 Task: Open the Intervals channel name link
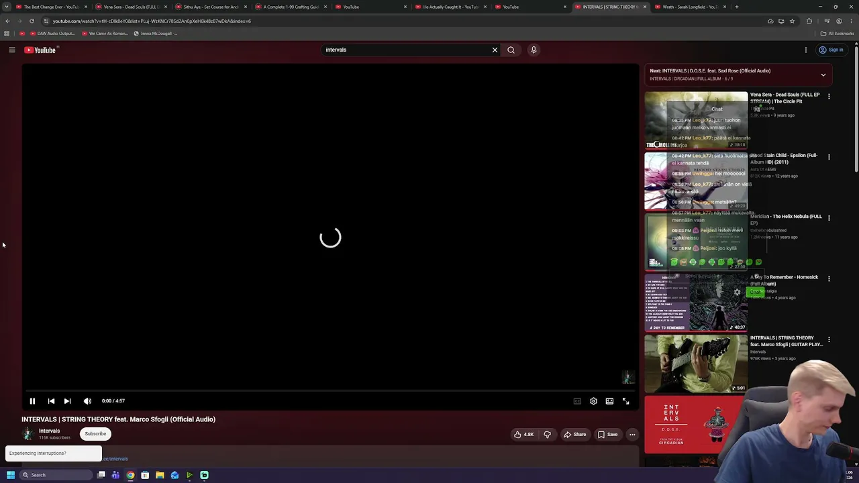[x=49, y=431]
